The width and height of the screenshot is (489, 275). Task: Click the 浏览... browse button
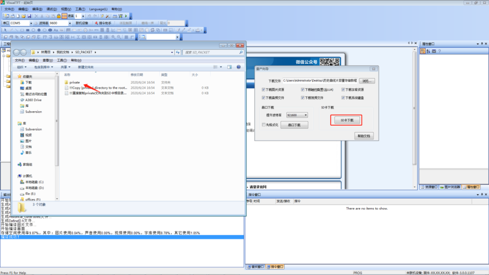point(367,81)
